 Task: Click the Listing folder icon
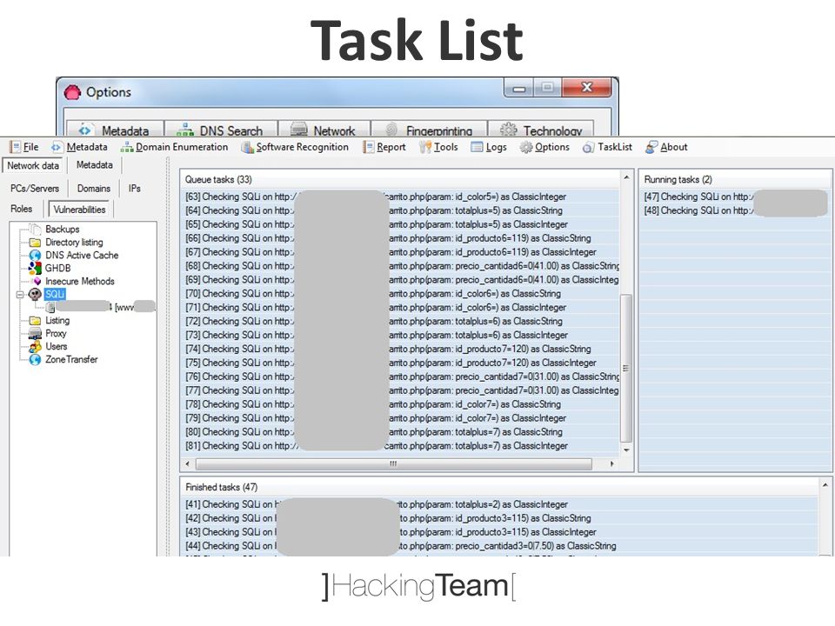[35, 321]
